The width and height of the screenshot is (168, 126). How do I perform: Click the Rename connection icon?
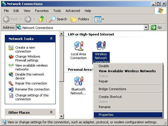coord(11,90)
